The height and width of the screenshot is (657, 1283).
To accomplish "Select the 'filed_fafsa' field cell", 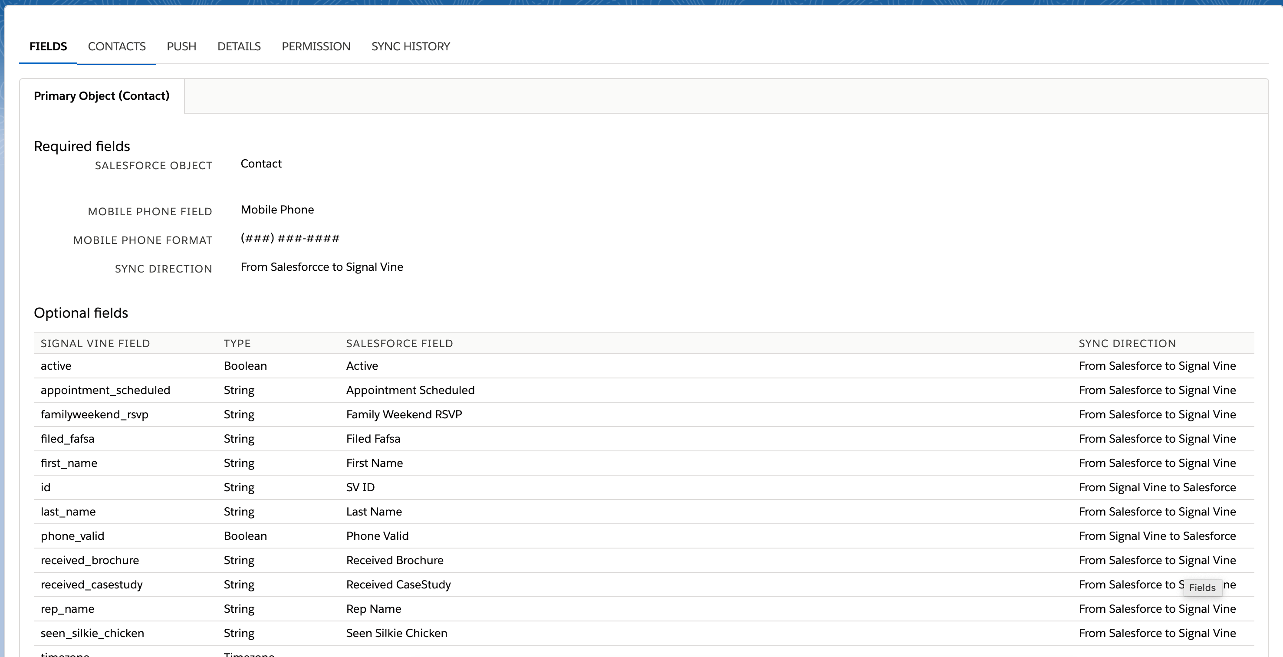I will pos(67,439).
